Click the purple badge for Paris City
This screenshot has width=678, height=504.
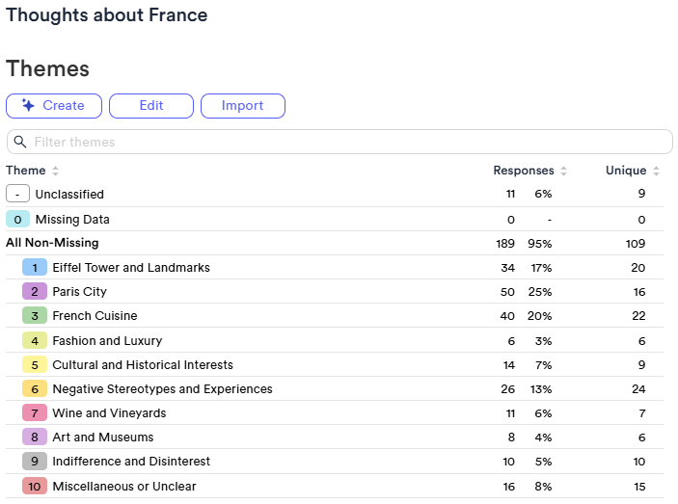[x=35, y=291]
